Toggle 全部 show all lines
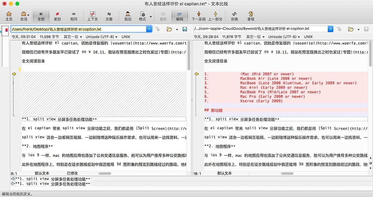The width and height of the screenshot is (373, 197). click(x=41, y=16)
